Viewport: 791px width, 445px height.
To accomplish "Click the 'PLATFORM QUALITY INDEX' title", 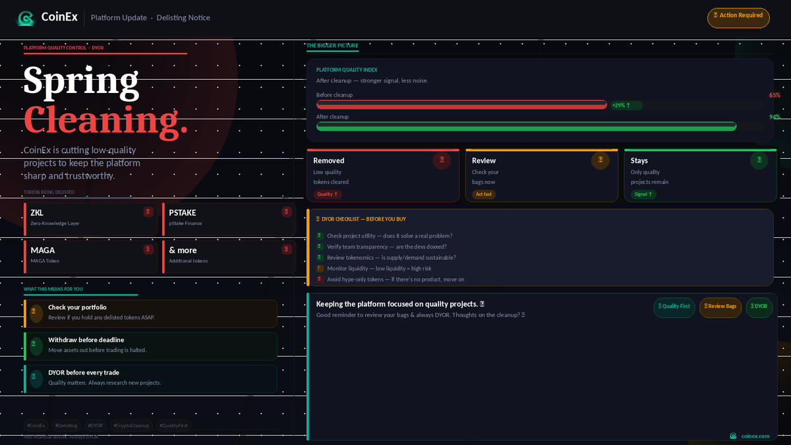I will click(x=347, y=70).
